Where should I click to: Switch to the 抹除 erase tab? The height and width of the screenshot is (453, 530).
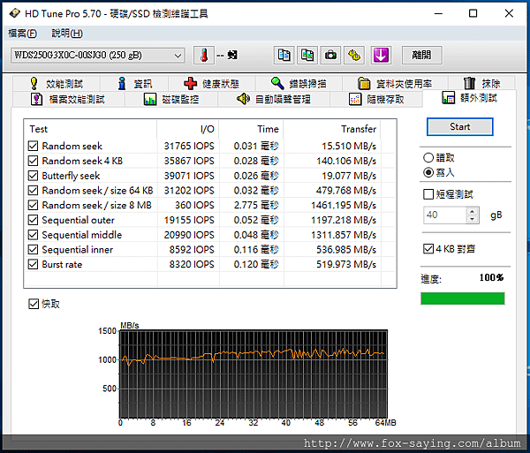[481, 83]
